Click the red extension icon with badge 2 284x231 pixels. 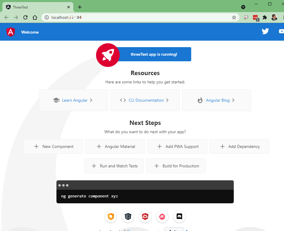pyautogui.click(x=256, y=18)
